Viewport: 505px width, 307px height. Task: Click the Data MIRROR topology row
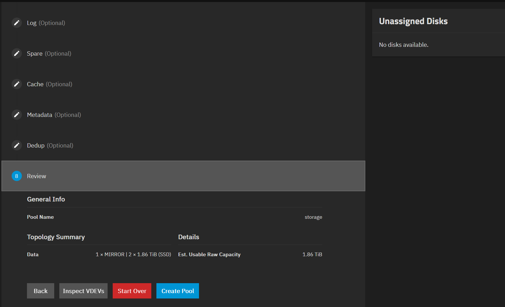(99, 254)
